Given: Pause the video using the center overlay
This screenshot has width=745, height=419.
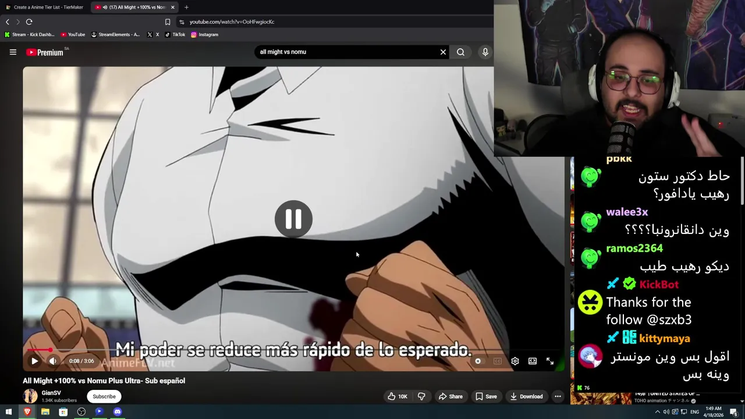Looking at the screenshot, I should pos(293,219).
